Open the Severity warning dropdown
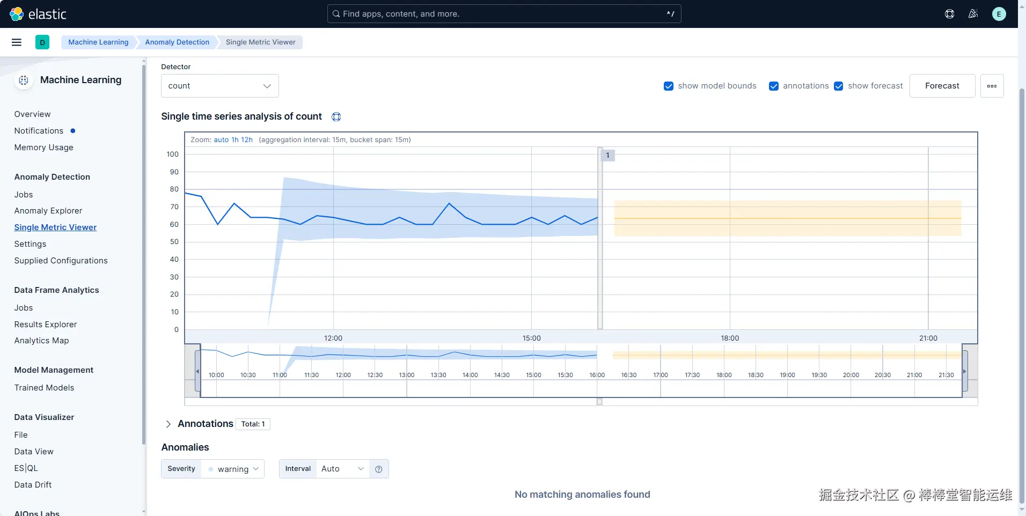1026x516 pixels. click(x=233, y=469)
